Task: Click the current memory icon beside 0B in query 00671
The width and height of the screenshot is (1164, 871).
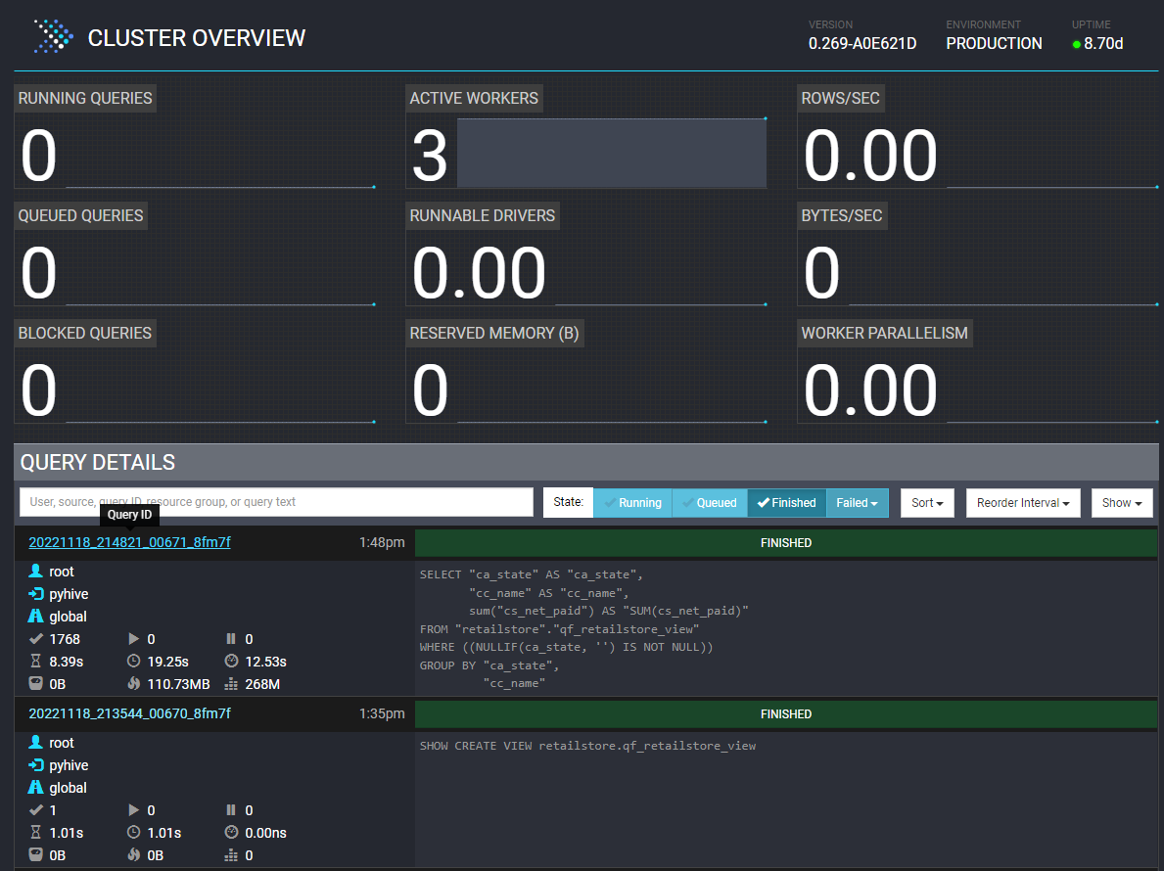Action: [35, 683]
